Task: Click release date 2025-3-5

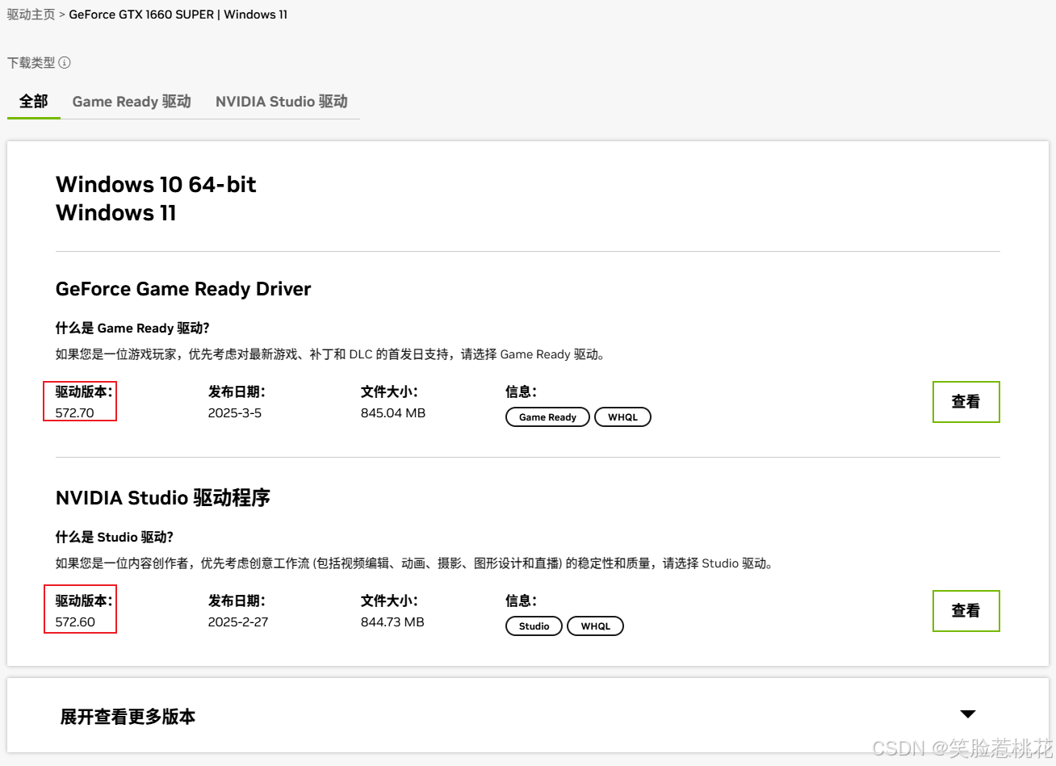Action: tap(235, 413)
